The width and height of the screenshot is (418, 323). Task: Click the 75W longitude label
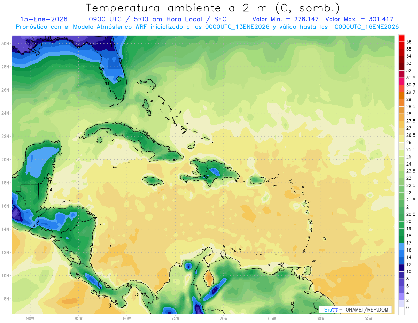[x=175, y=319]
